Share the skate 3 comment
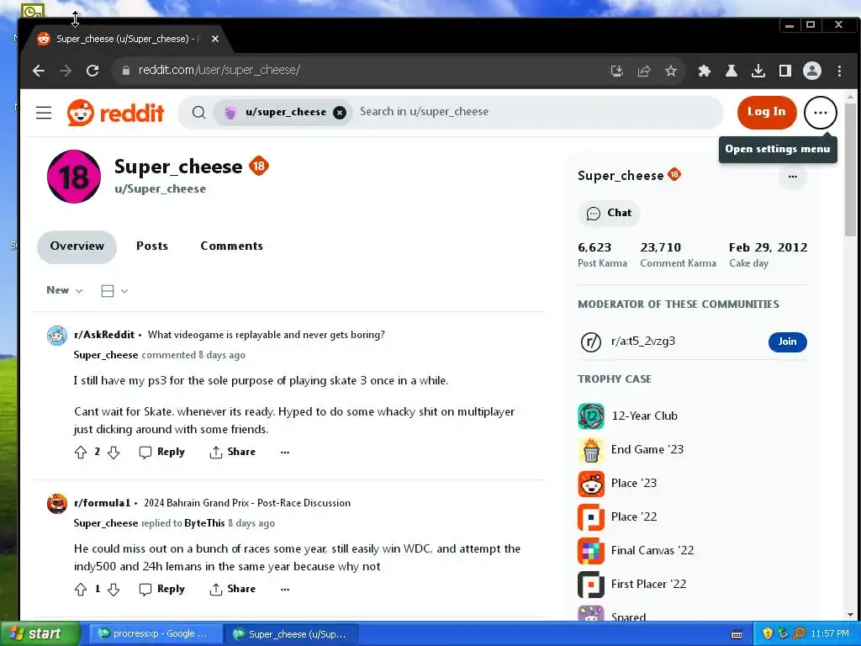861x646 pixels. (x=233, y=452)
